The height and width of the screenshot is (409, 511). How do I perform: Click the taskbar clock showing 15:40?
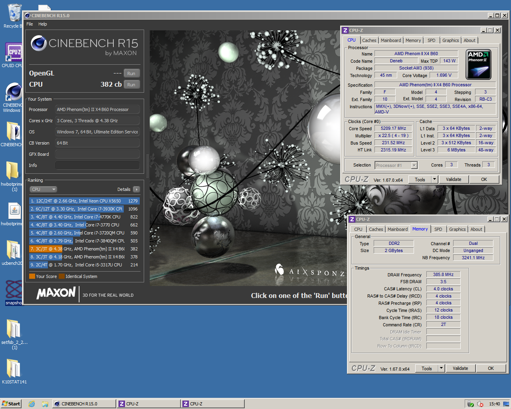(494, 404)
